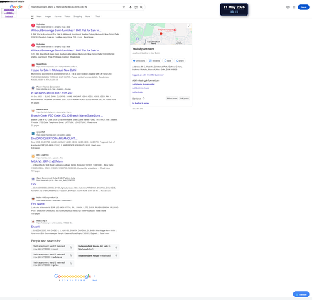Click 'About this data' below the place panel

click(x=138, y=109)
